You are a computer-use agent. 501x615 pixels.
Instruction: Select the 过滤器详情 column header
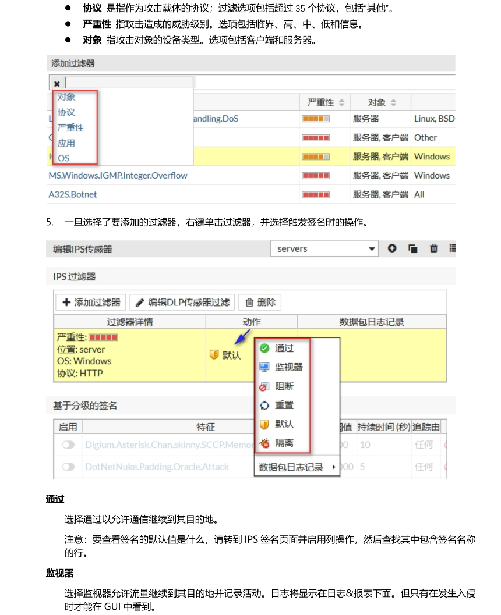tap(129, 322)
